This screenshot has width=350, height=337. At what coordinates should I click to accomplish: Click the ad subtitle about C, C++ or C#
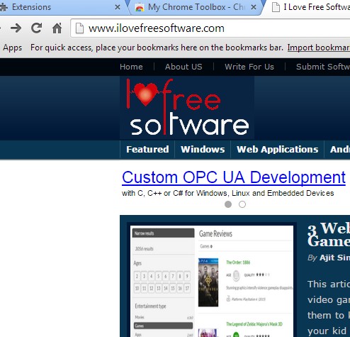tap(227, 193)
